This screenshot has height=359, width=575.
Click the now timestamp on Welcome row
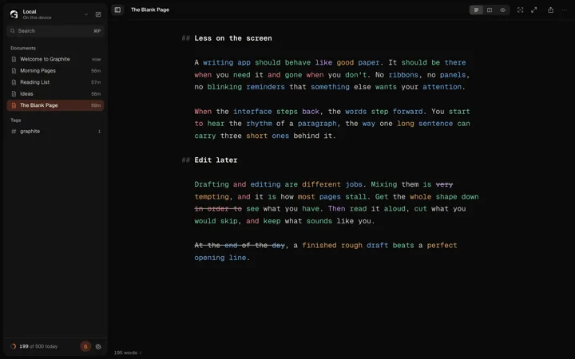click(96, 59)
